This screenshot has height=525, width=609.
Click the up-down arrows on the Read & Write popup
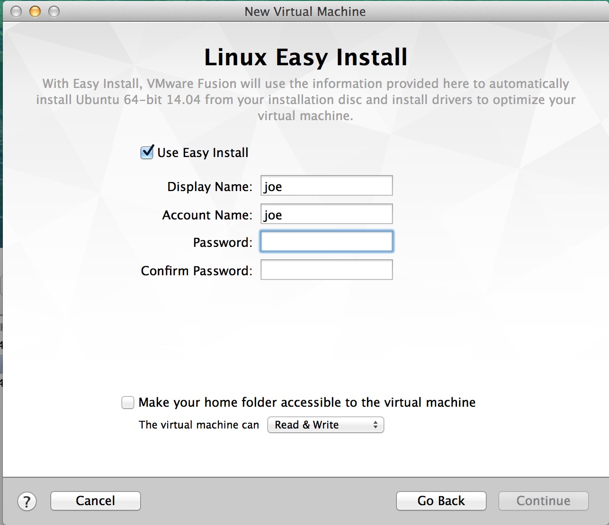point(375,425)
